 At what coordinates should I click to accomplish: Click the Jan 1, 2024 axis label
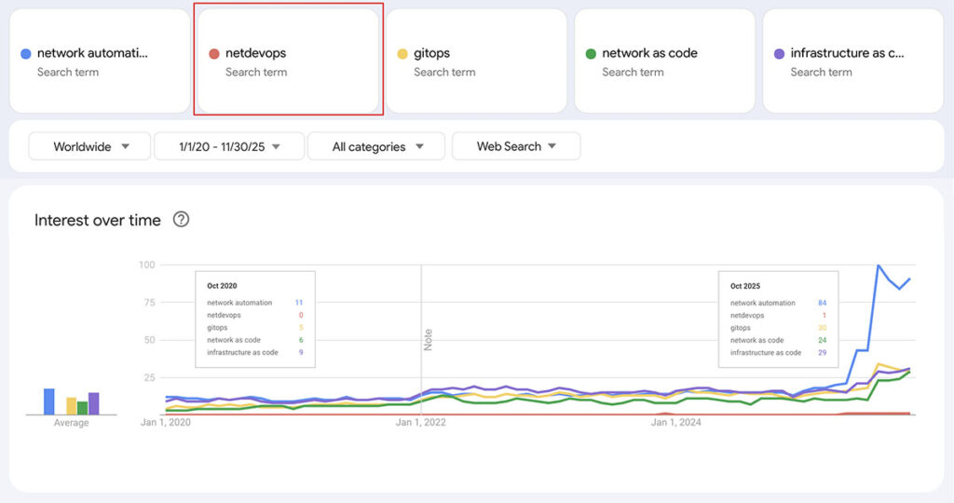676,422
